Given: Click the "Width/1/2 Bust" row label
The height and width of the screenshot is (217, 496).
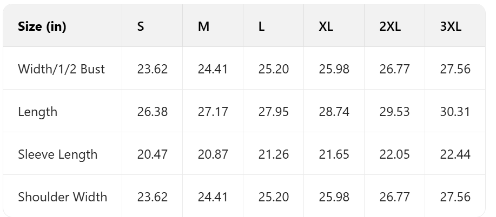Looking at the screenshot, I should 62,69.
